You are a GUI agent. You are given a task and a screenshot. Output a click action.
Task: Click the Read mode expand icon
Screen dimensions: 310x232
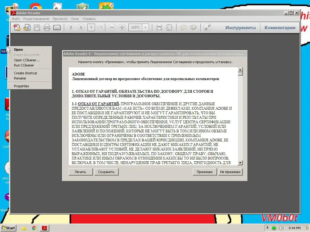[x=207, y=27]
